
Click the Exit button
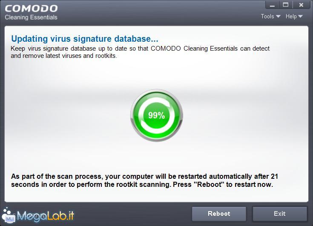click(280, 214)
